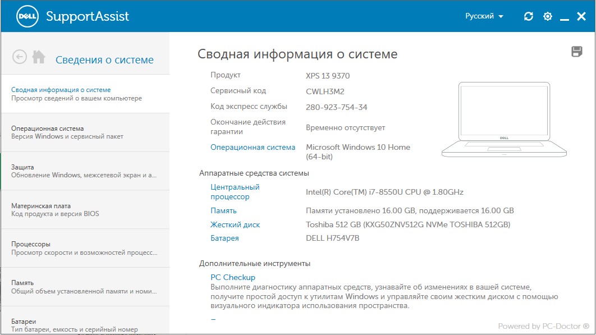Screen dimensions: 596x335
Task: Open Операционная система sidebar section
Action: click(85, 132)
